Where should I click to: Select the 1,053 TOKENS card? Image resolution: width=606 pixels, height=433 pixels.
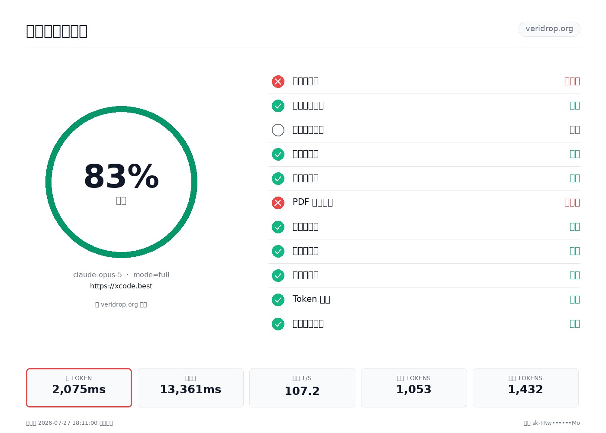[414, 388]
